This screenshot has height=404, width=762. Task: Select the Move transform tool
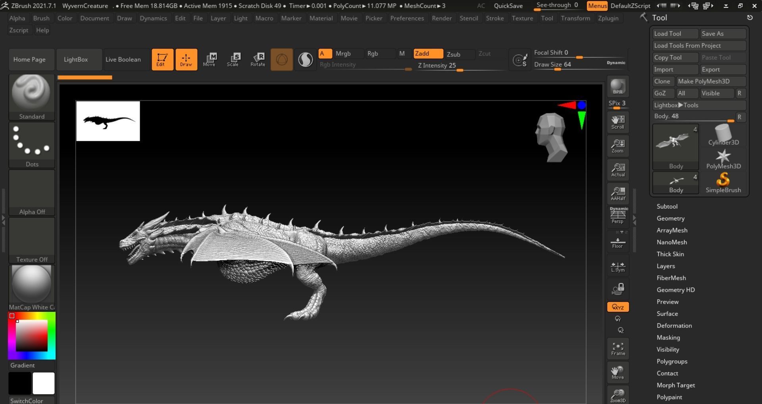(x=210, y=60)
